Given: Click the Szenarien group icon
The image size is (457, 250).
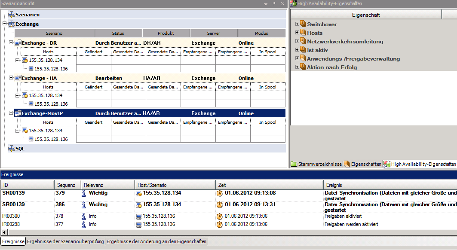Looking at the screenshot, I should coord(11,15).
